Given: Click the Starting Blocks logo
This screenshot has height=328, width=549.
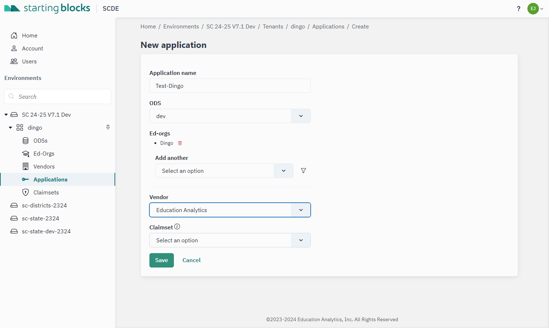Looking at the screenshot, I should 47,8.
